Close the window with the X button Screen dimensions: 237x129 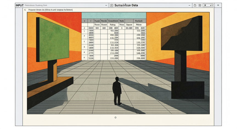(218, 5)
